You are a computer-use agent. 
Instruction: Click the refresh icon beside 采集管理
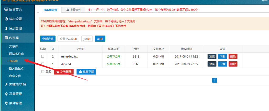6,94
